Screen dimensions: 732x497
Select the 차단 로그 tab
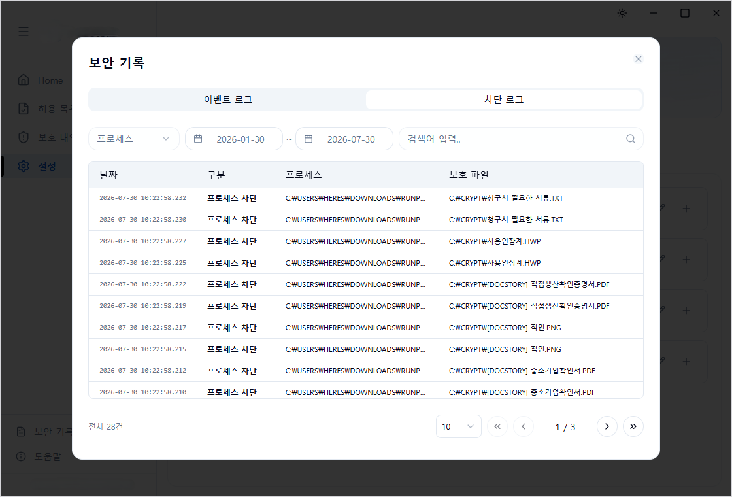504,99
